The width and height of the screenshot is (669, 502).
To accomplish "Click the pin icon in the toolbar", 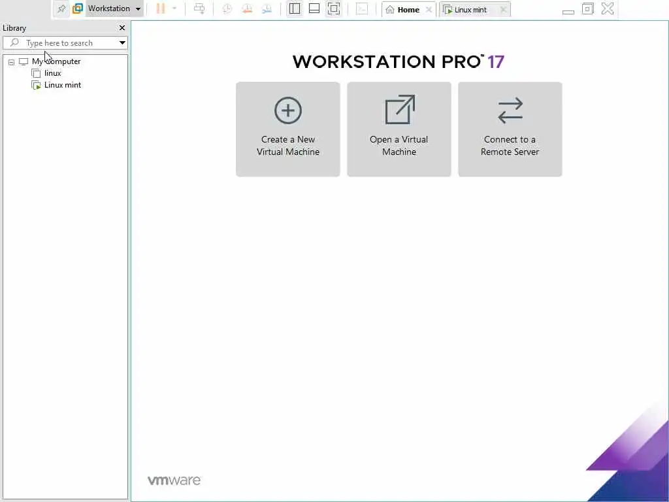I will pyautogui.click(x=61, y=8).
